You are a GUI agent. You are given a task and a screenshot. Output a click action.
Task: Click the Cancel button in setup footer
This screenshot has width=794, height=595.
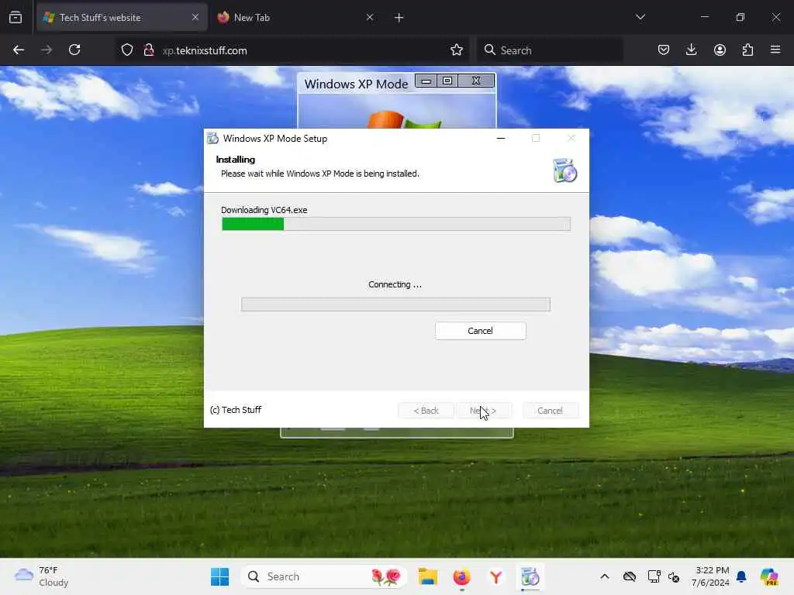click(550, 411)
